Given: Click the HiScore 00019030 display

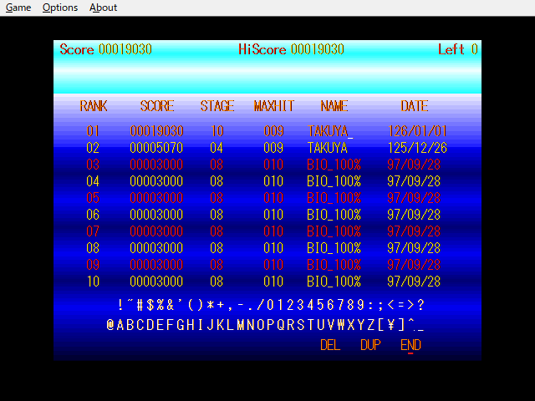Looking at the screenshot, I should tap(291, 49).
